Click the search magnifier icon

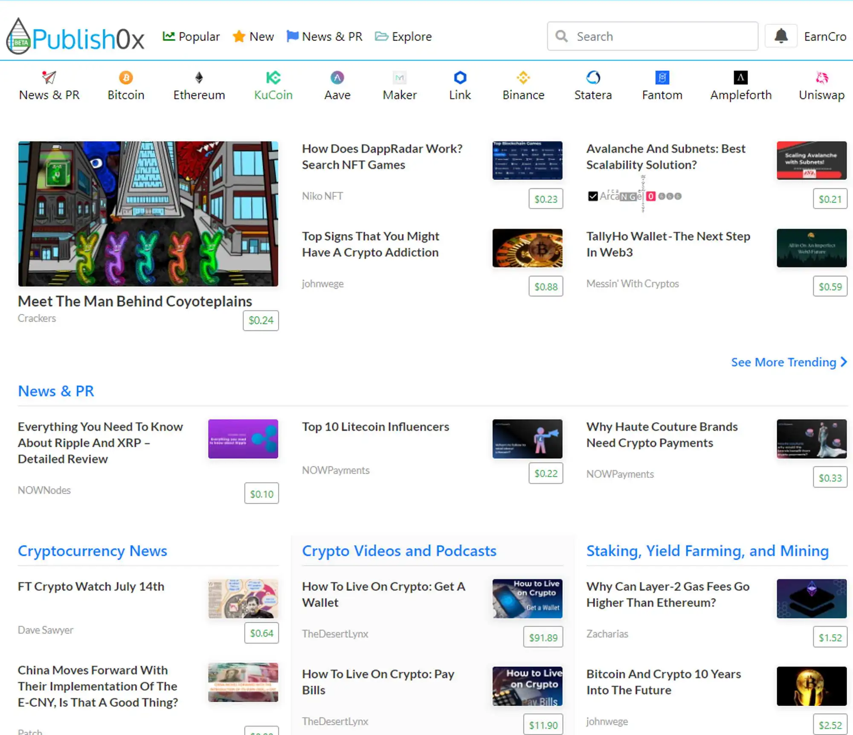click(x=562, y=36)
